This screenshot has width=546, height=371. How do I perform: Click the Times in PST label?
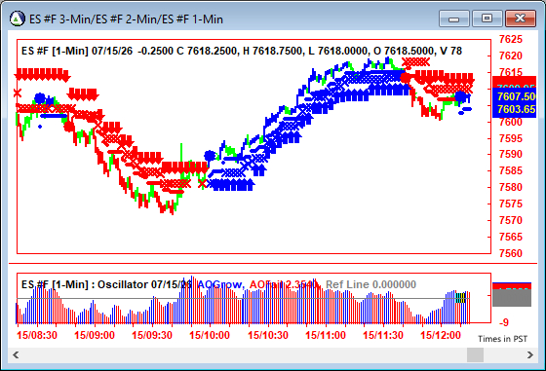tap(502, 339)
